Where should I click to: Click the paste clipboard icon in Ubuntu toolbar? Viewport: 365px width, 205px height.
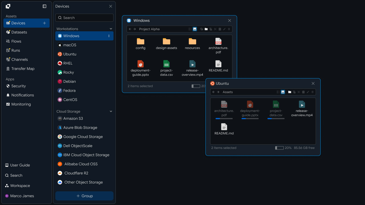coord(303,92)
